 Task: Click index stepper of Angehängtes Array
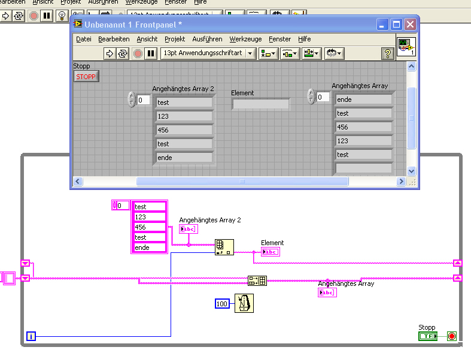tap(311, 96)
